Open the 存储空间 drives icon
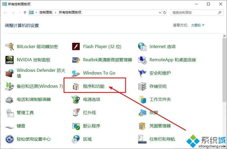227x149 pixels. pos(142,86)
